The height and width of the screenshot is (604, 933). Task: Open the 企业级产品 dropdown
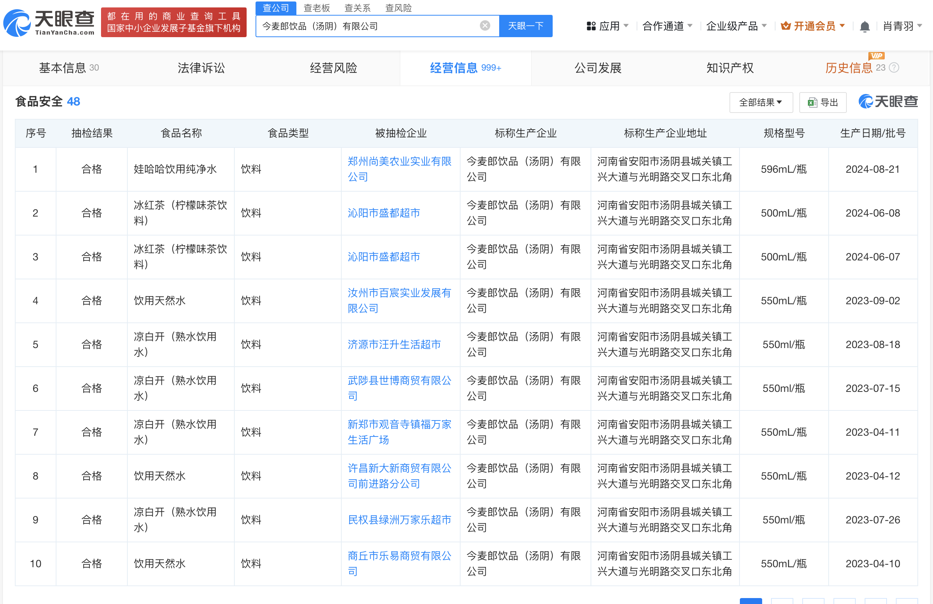coord(764,26)
